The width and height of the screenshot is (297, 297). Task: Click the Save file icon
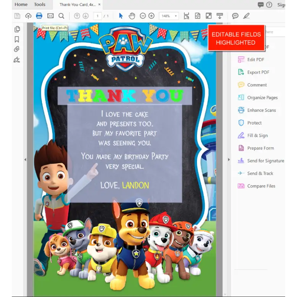(17, 16)
